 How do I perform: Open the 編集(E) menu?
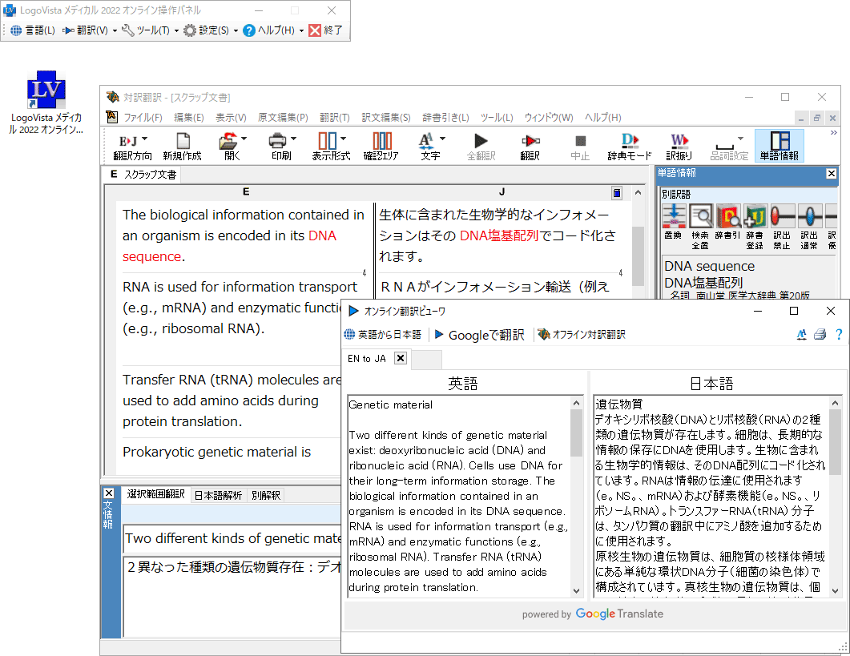coord(188,117)
